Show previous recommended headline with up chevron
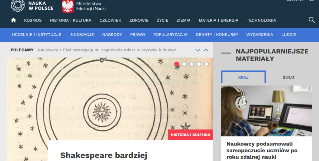This screenshot has width=319, height=161. coord(206,50)
